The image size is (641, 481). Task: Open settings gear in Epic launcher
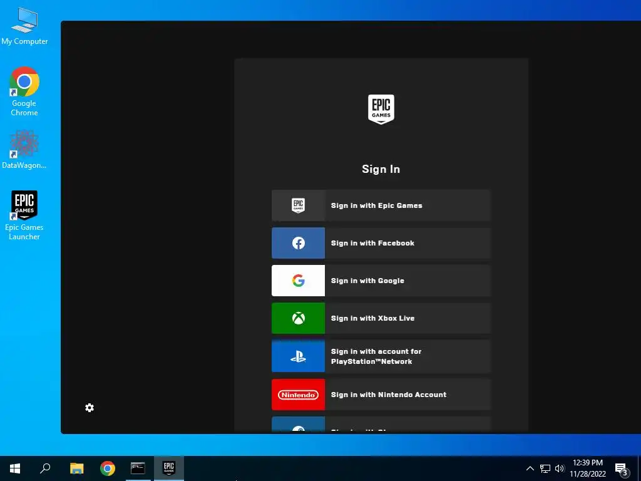(90, 408)
